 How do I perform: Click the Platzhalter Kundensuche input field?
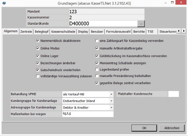(173, 94)
